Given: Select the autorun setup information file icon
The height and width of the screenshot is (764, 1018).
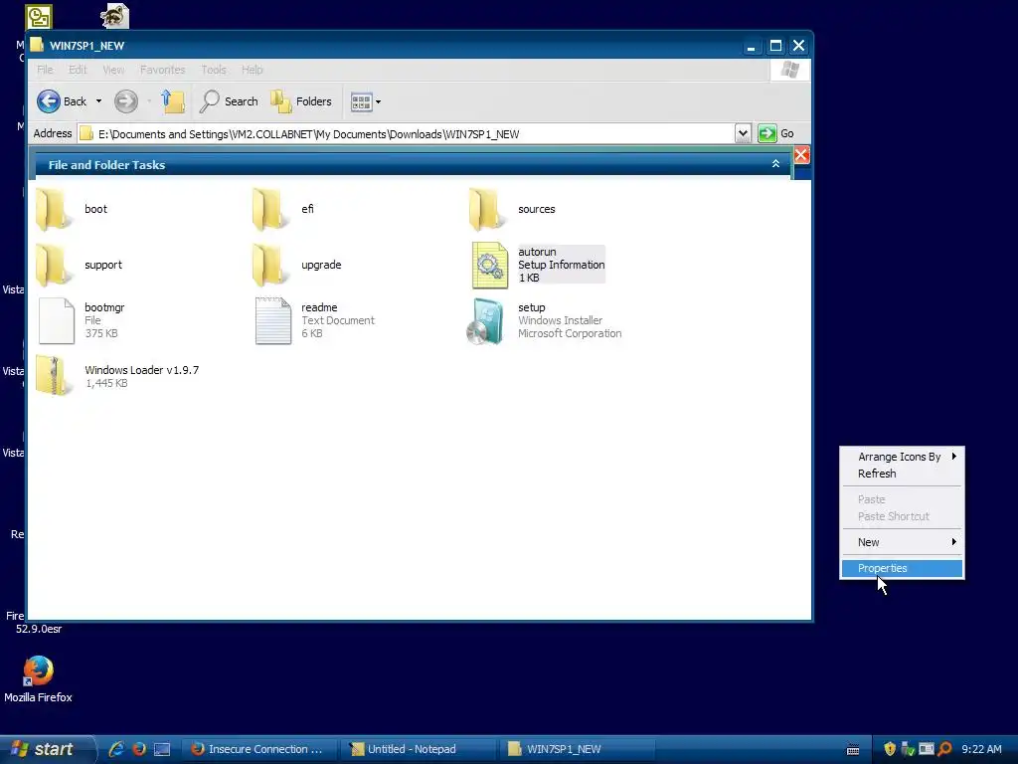Looking at the screenshot, I should coord(489,265).
